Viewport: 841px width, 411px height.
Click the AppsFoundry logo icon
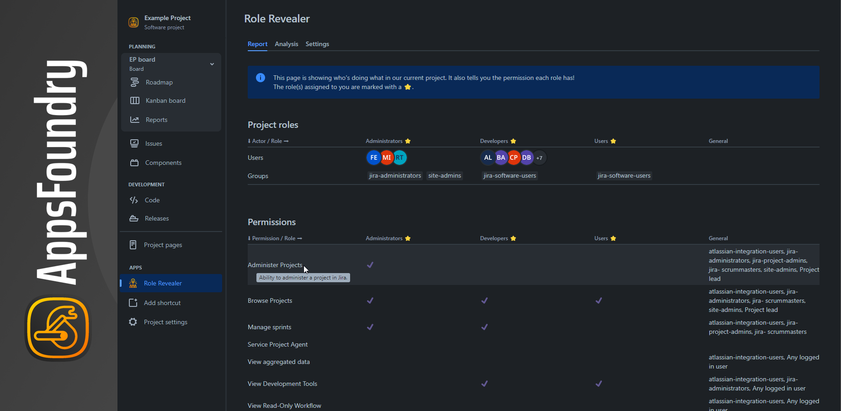pyautogui.click(x=58, y=328)
